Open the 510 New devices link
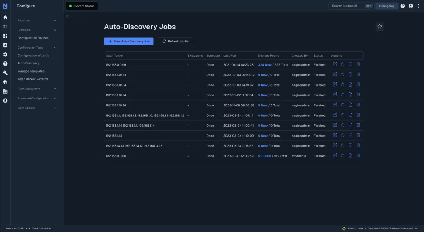Image resolution: width=424 pixels, height=232 pixels. coord(265,155)
